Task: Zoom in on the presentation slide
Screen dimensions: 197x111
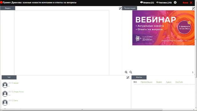Action: (126, 72)
